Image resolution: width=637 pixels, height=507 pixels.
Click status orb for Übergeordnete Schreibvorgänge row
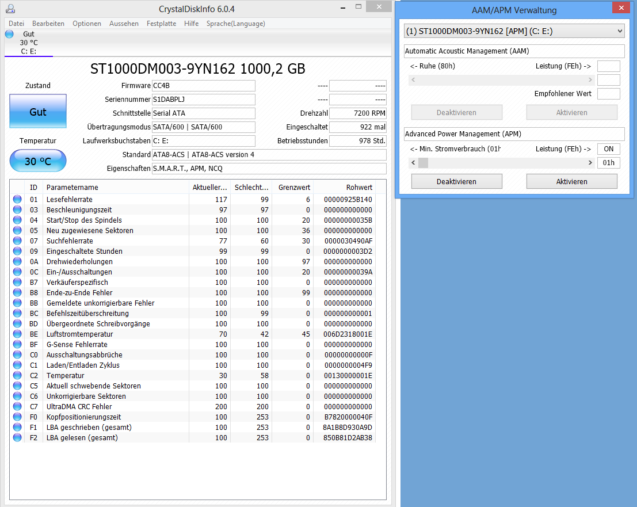[x=17, y=323]
